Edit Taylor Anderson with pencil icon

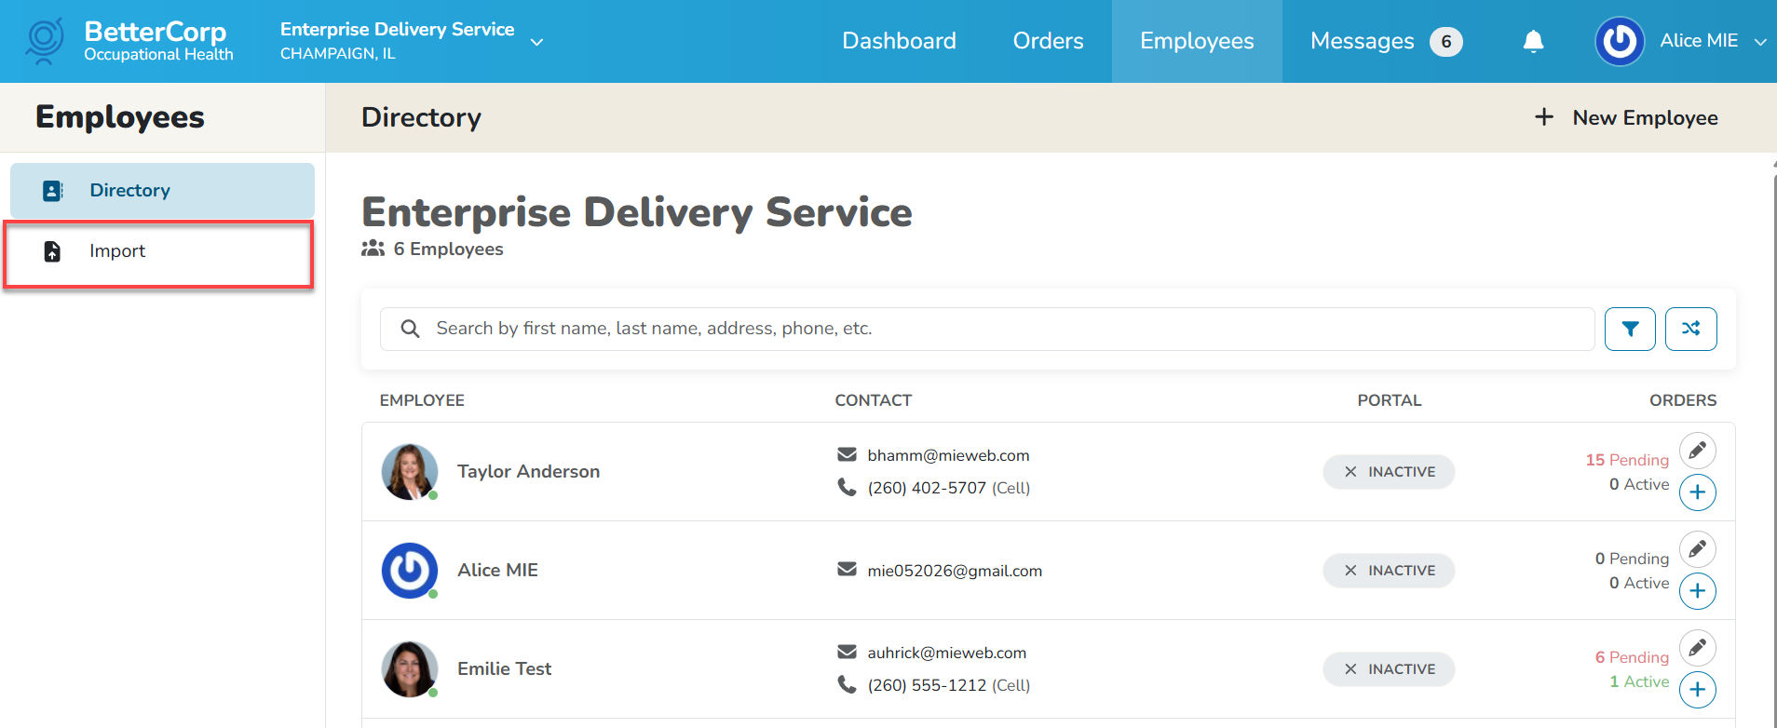tap(1698, 451)
